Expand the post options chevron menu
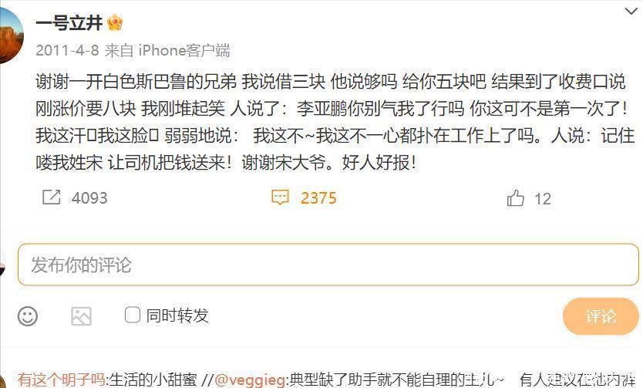Image resolution: width=643 pixels, height=388 pixels. (x=631, y=11)
